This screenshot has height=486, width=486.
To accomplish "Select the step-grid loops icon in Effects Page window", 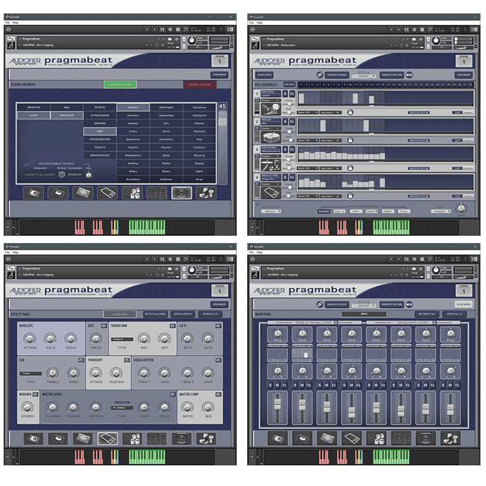I will (157, 439).
